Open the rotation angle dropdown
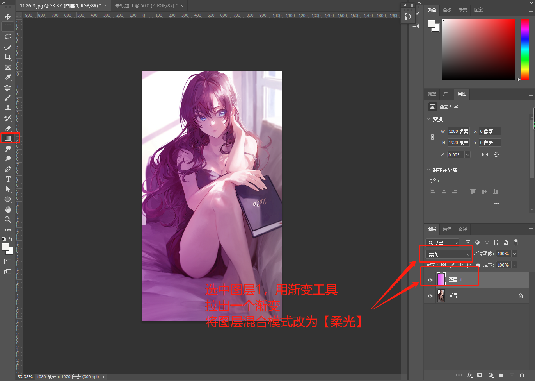535x381 pixels. point(467,155)
